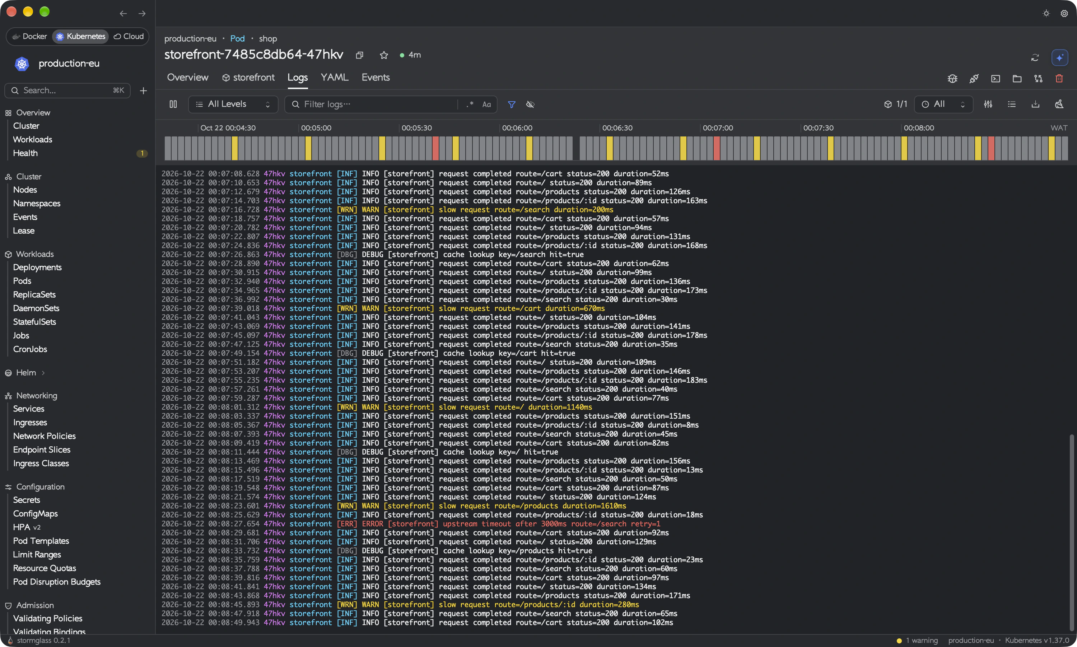This screenshot has height=647, width=1077.
Task: Delete the pod with the red trash icon
Action: [1059, 79]
